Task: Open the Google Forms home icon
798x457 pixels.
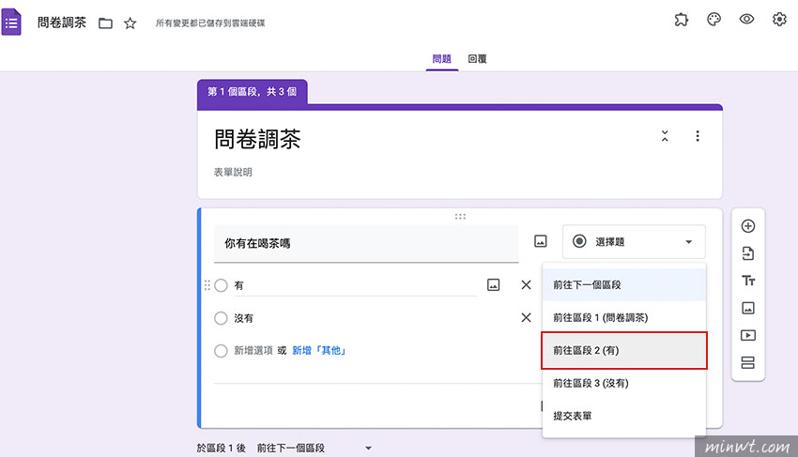Action: [x=10, y=22]
